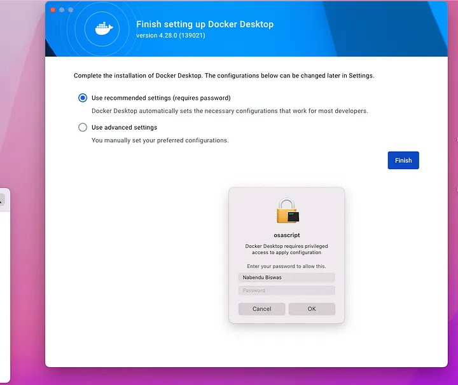Screen dimensions: 458x385
Task: Minimize the Docker setup window
Action: [x=62, y=10]
